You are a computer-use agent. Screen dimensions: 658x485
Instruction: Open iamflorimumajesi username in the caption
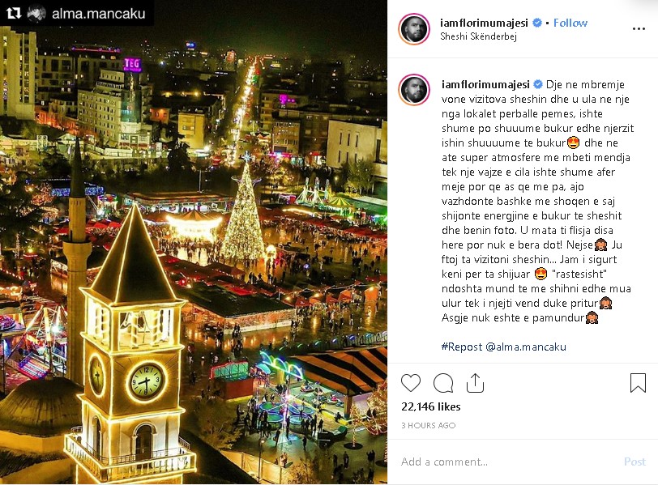485,84
